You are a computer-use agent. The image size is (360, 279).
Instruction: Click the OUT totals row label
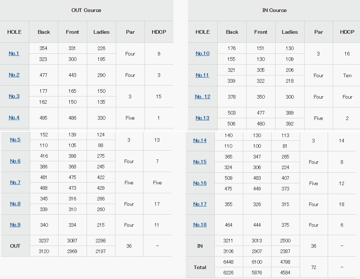click(x=15, y=246)
